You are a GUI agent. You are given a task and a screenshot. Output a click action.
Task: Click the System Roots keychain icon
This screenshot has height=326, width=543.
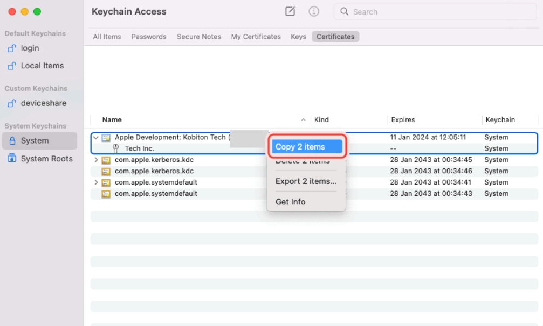coord(12,158)
